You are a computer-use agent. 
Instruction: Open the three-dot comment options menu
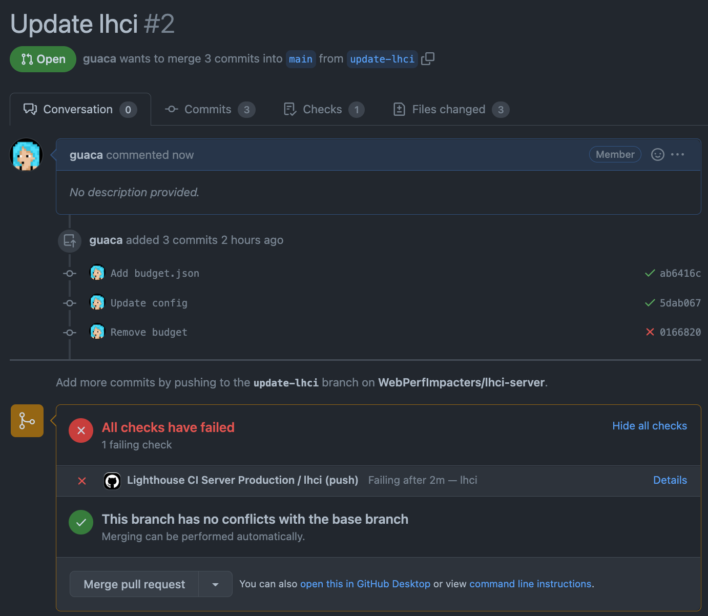point(677,155)
